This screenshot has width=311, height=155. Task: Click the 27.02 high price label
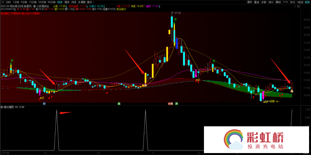(178, 13)
